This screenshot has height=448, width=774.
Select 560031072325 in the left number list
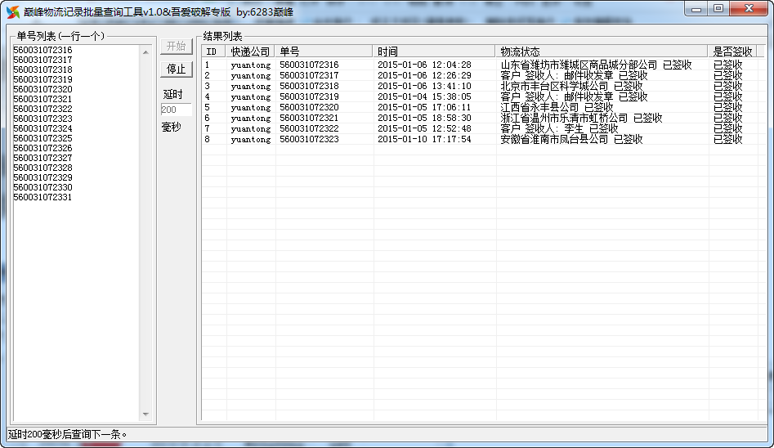pos(43,138)
